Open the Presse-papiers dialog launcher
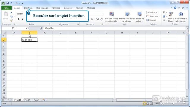 [x=14, y=24]
